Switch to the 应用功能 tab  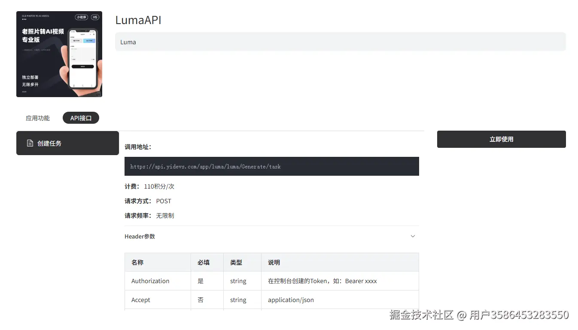38,118
